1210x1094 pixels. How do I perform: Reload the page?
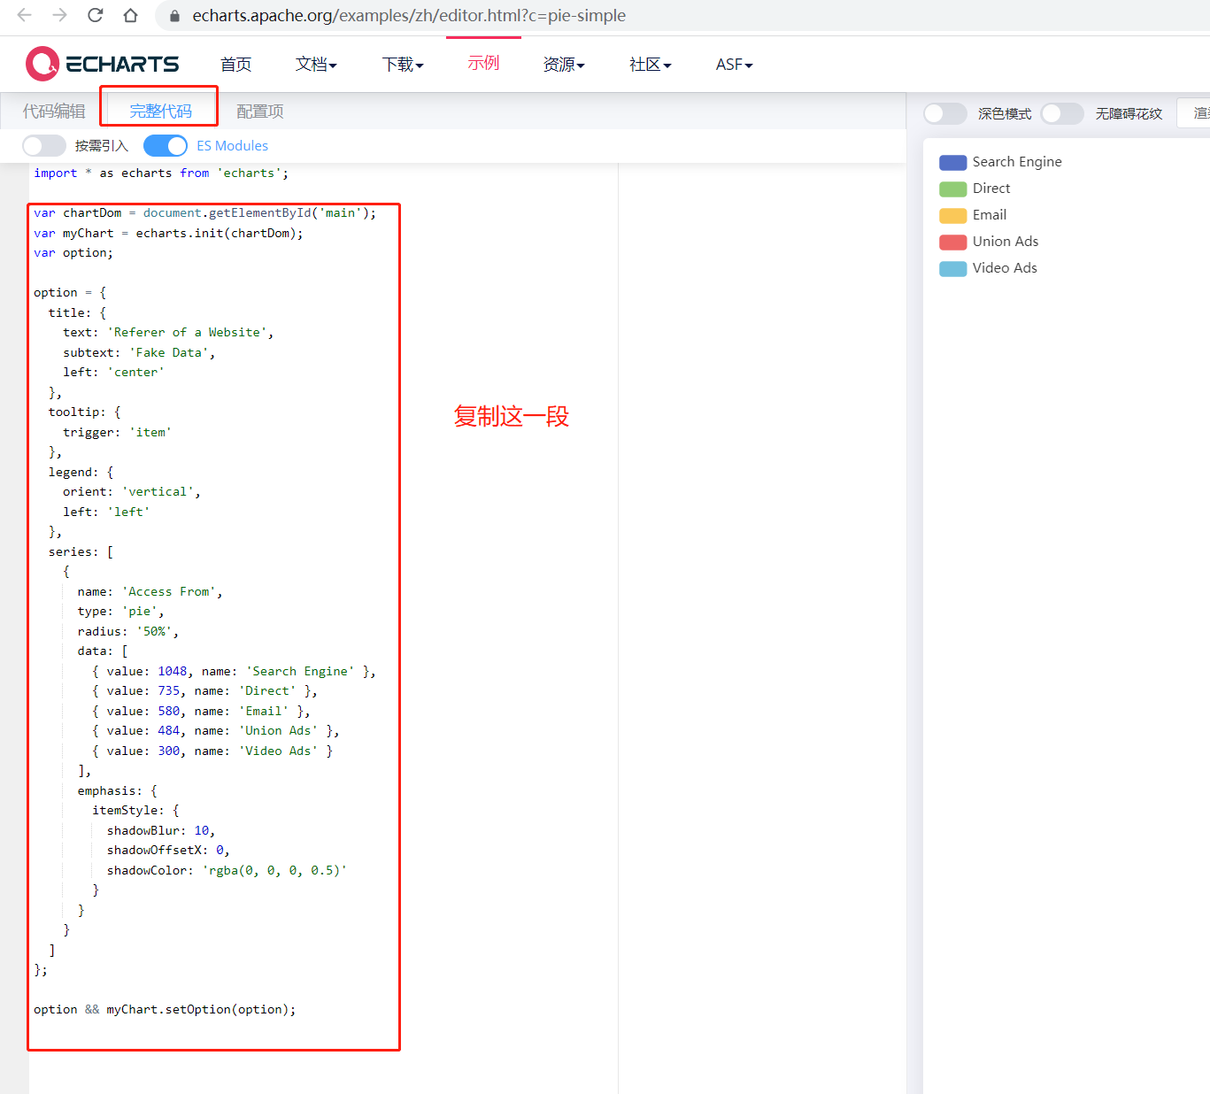(95, 15)
